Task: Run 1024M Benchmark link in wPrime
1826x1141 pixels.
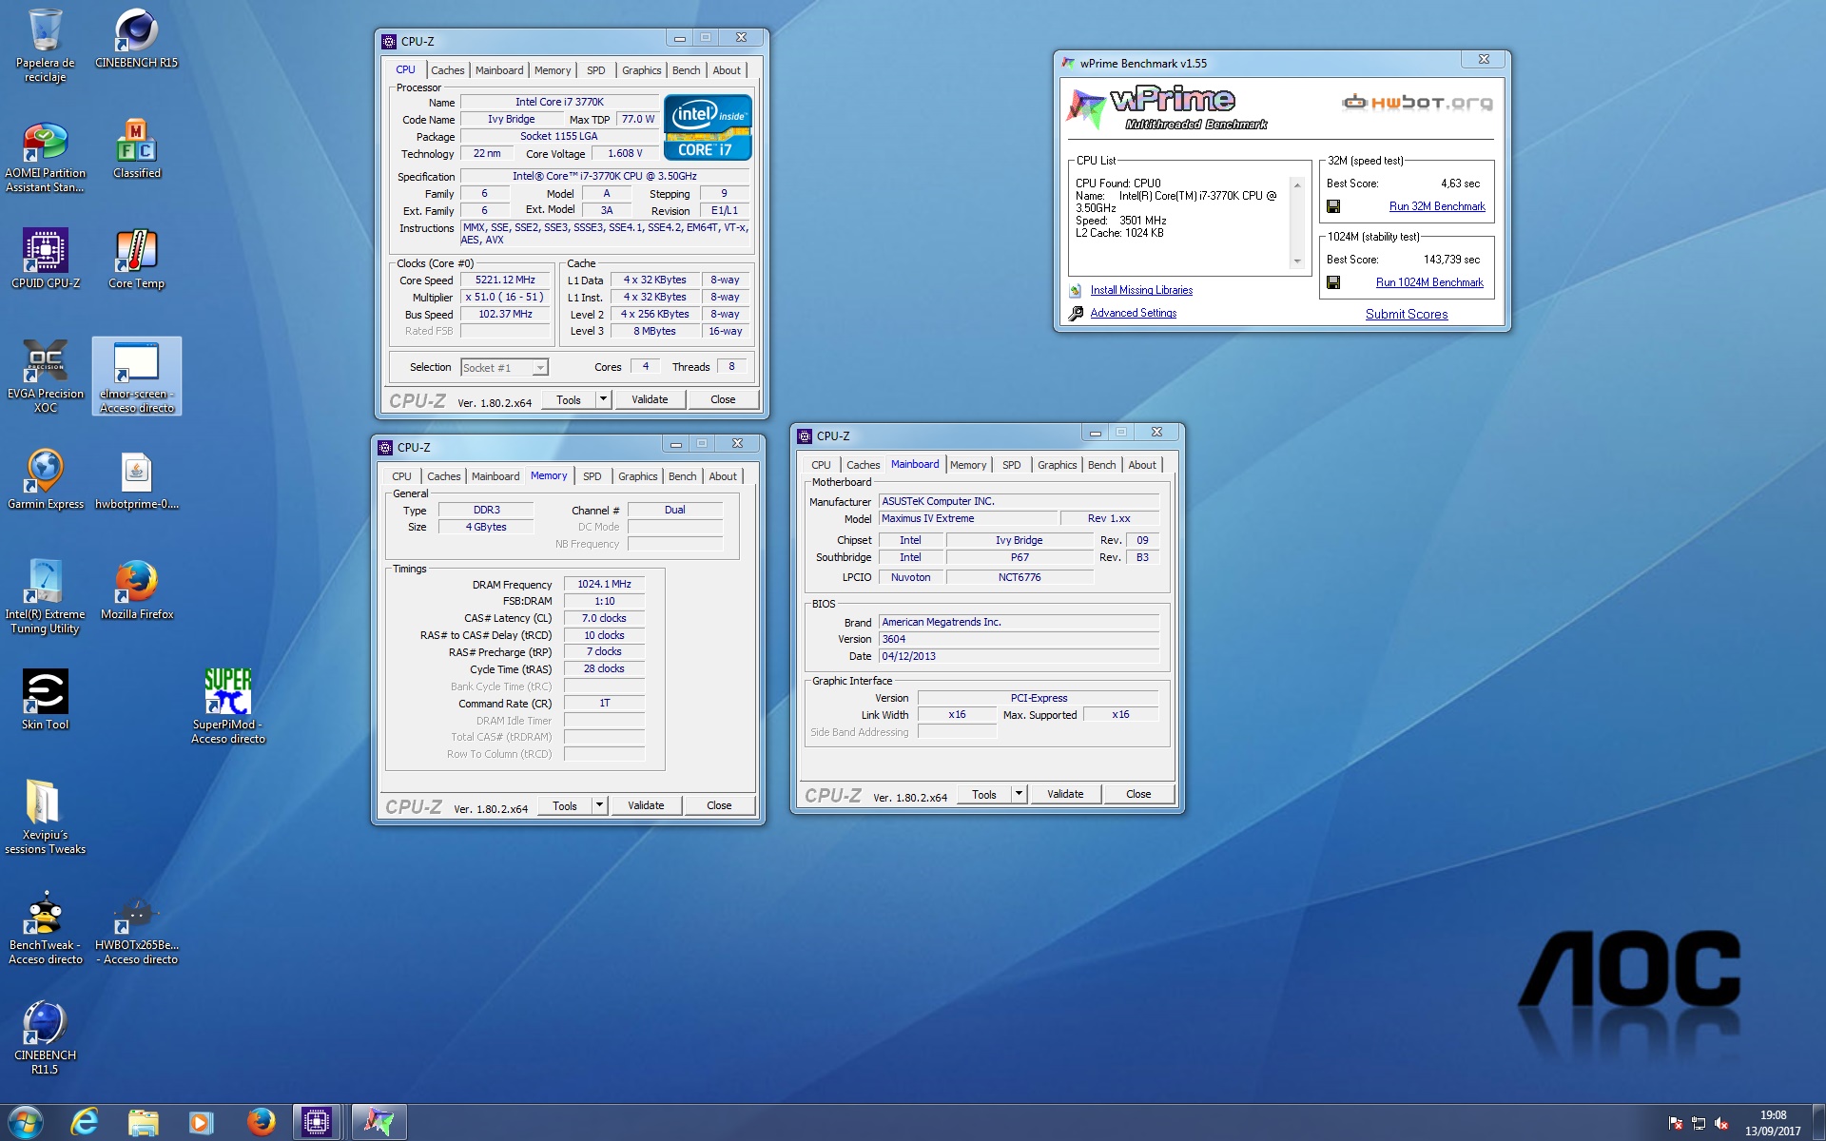Action: pyautogui.click(x=1429, y=282)
